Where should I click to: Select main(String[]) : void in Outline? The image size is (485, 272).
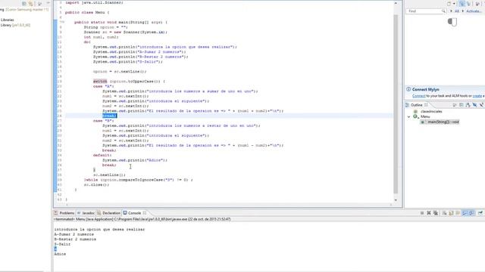coord(443,122)
